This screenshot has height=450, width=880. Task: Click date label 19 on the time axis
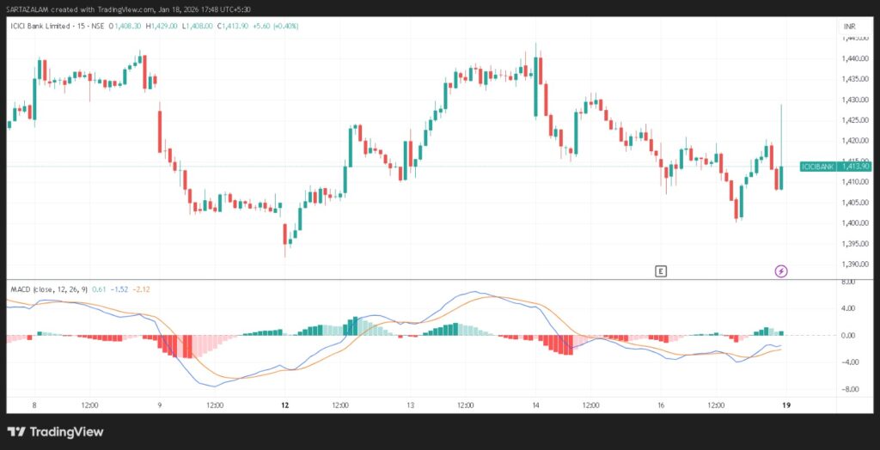pyautogui.click(x=785, y=404)
